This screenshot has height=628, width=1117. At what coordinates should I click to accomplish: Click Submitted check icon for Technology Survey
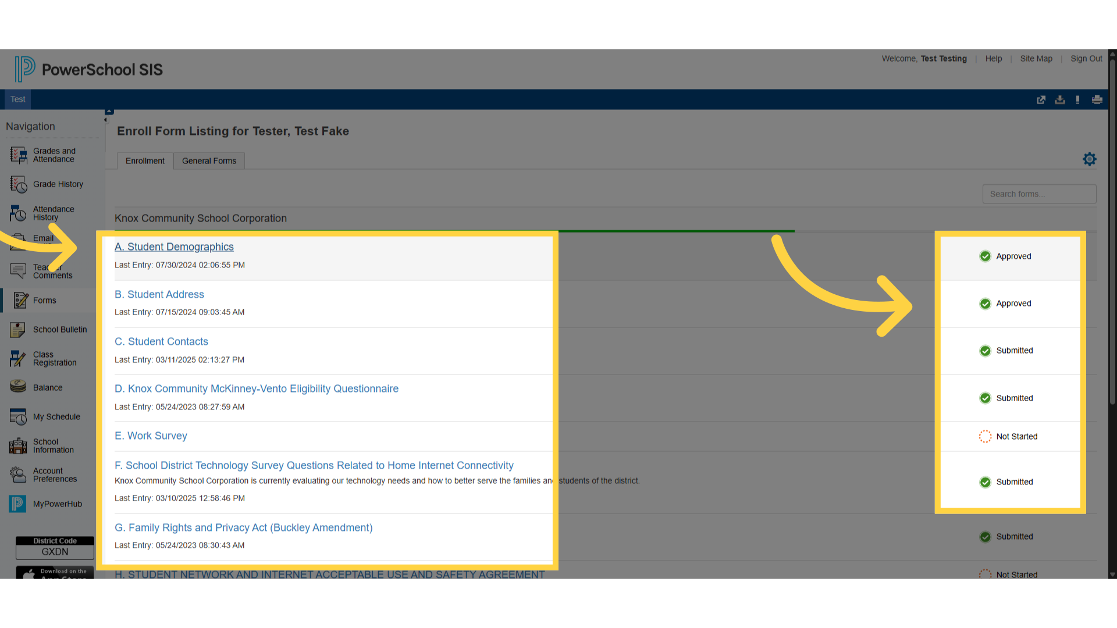pyautogui.click(x=986, y=482)
